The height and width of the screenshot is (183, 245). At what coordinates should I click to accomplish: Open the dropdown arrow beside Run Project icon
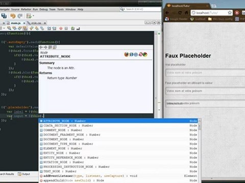[33, 16]
